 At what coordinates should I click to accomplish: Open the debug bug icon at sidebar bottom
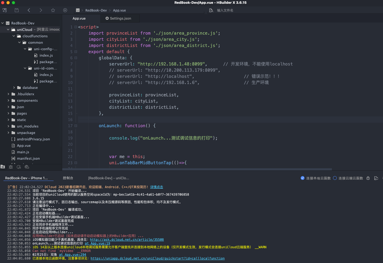point(11,167)
